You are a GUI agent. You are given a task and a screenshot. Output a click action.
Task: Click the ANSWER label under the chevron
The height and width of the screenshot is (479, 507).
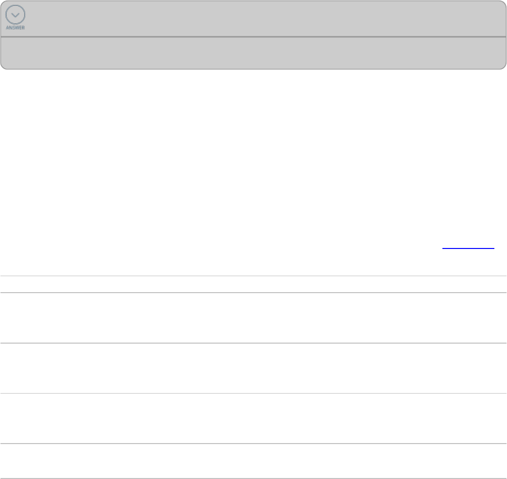click(x=15, y=28)
